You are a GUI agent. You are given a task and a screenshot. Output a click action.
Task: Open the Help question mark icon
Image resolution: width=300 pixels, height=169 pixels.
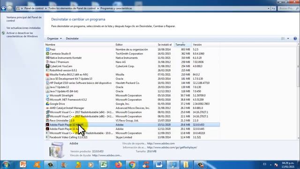click(x=295, y=38)
